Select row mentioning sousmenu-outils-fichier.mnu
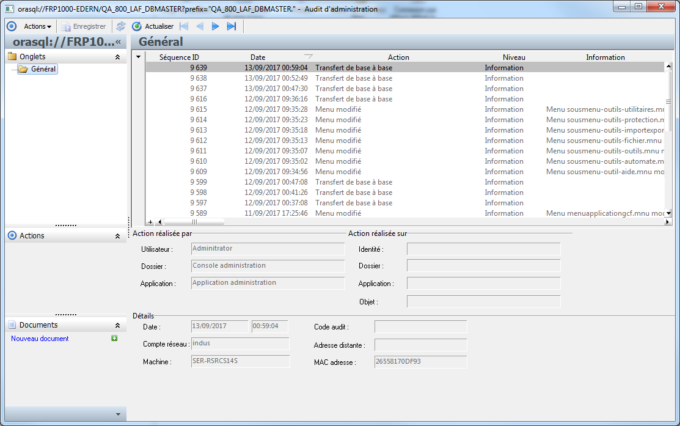680x426 pixels. tap(405, 141)
